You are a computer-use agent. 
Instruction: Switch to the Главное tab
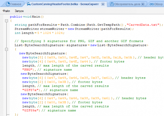(16, 4)
